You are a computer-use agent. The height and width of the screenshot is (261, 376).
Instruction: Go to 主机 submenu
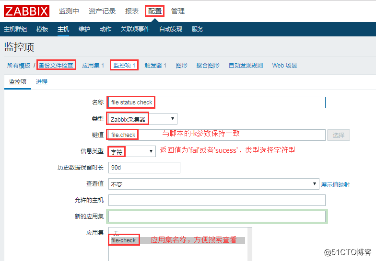pos(63,29)
